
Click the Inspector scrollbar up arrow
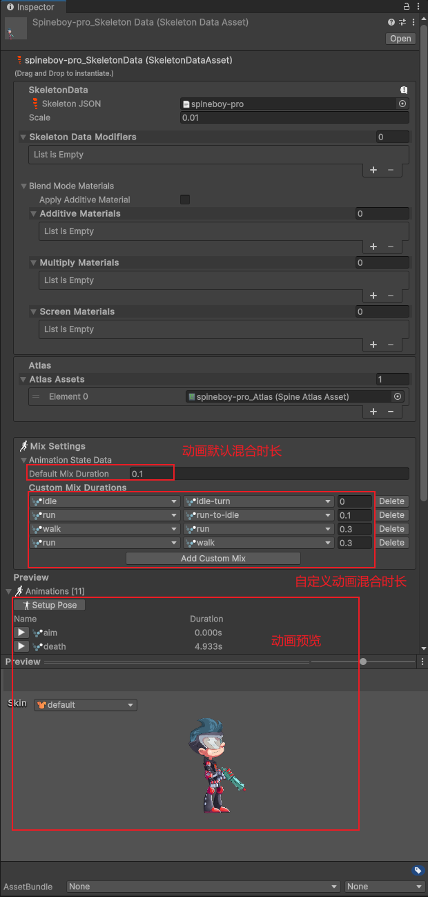click(424, 18)
